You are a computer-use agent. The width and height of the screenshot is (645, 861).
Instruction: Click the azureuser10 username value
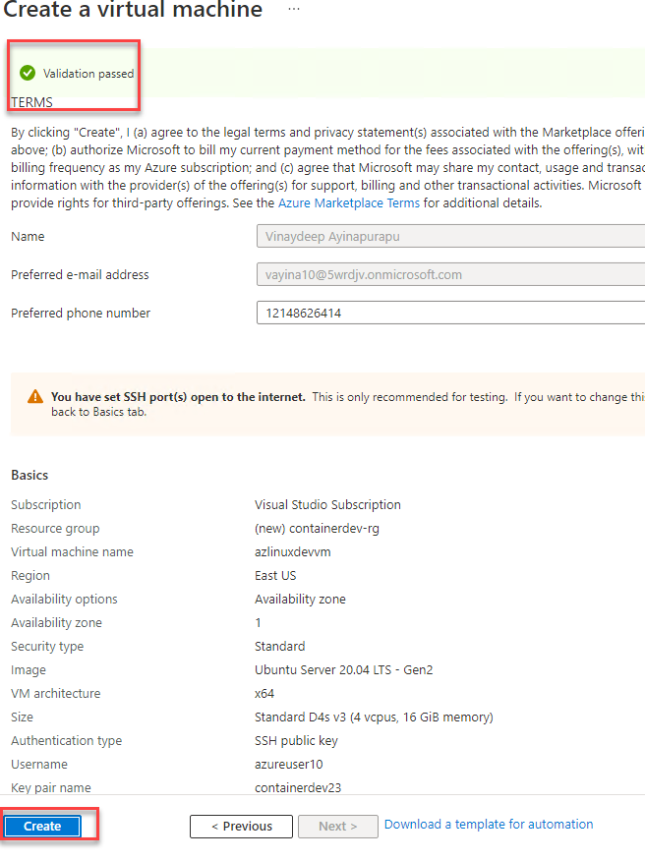tap(288, 765)
